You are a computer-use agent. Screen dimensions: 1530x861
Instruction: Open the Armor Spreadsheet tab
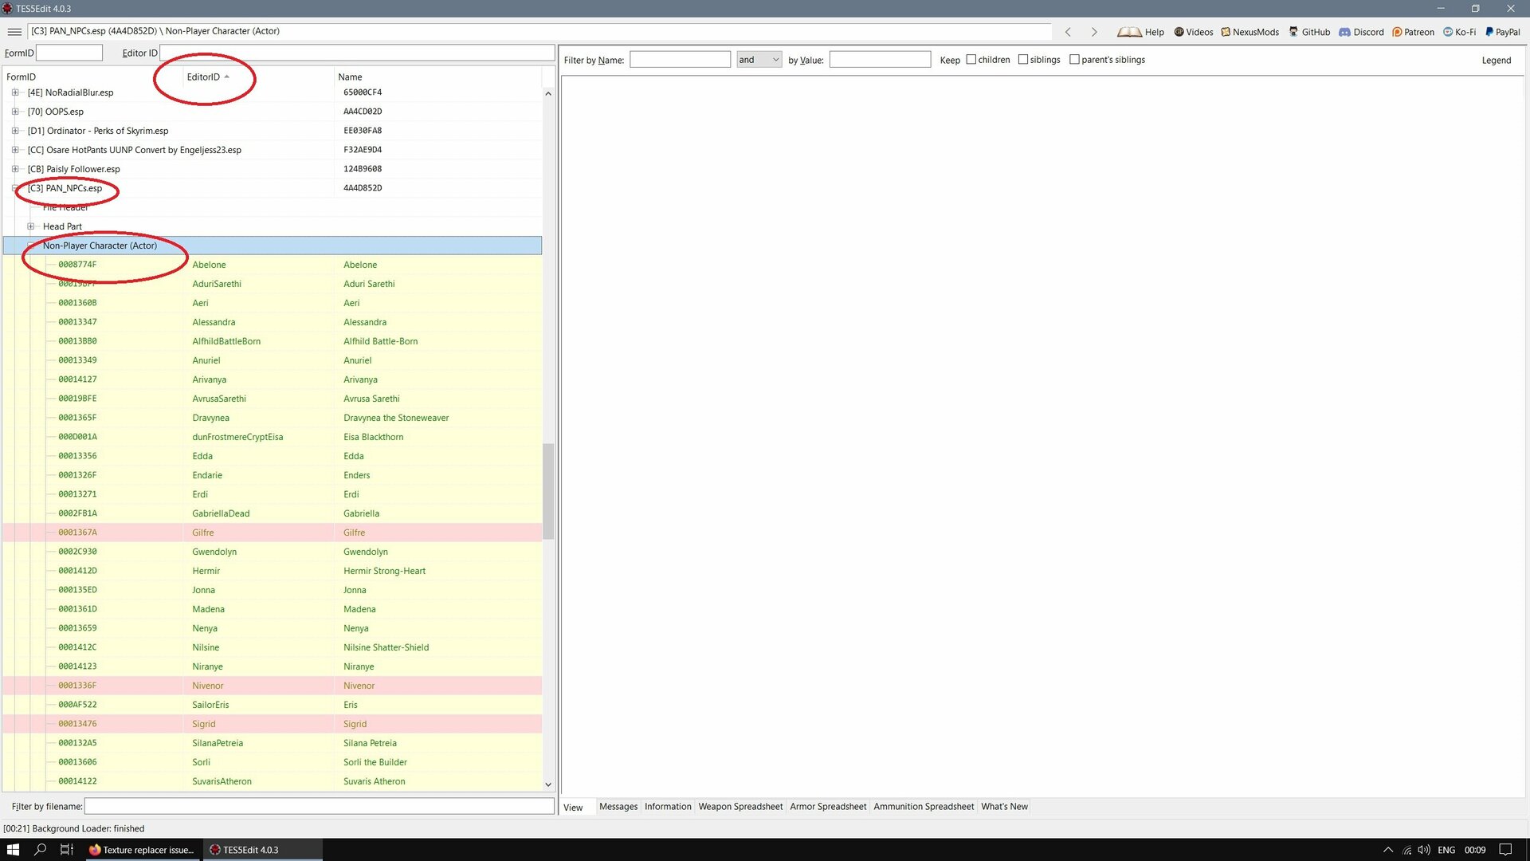[828, 807]
